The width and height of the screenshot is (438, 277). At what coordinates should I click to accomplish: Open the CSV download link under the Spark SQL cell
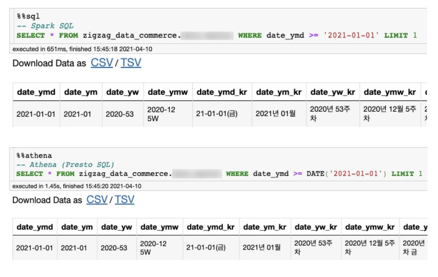click(102, 63)
